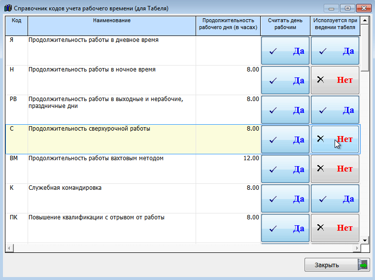The width and height of the screenshot is (375, 280).
Task: Click horizontal scrollbar left arrow
Action: 9,248
